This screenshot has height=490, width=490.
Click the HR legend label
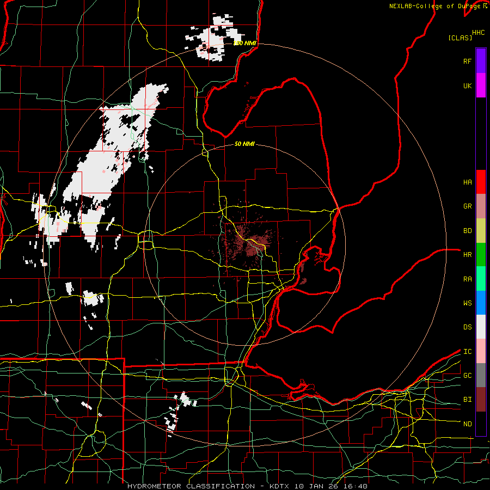click(x=467, y=255)
